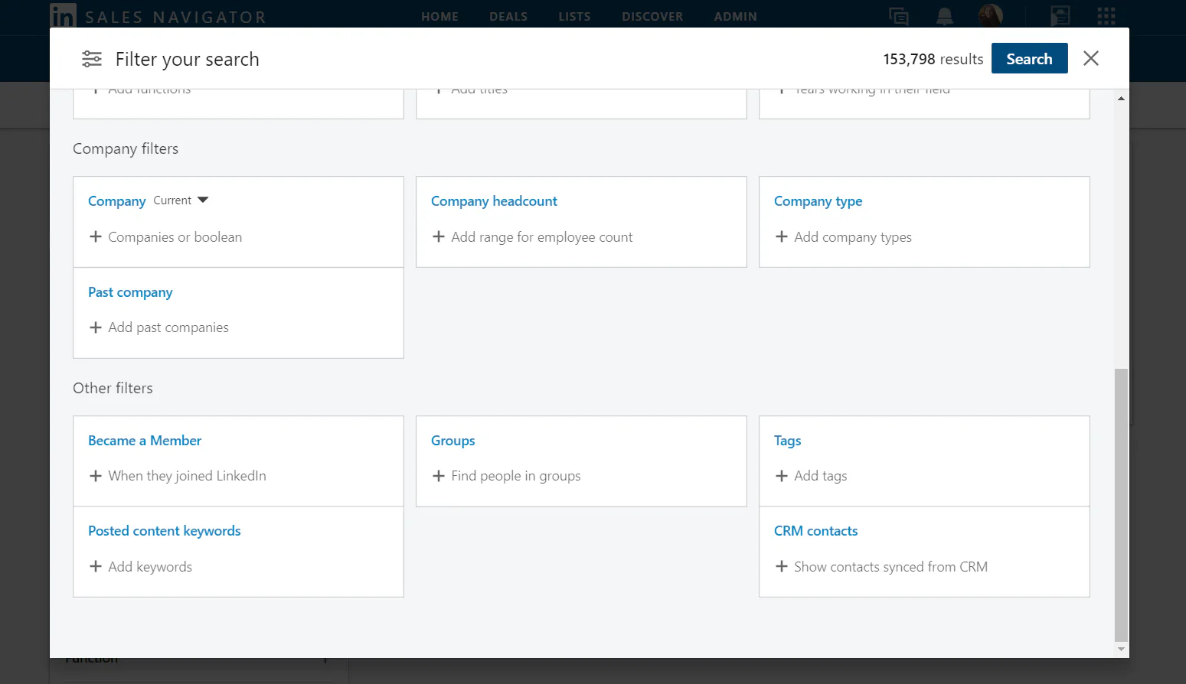Viewport: 1186px width, 684px height.
Task: Click the dialog's vertical scrollbar thumb
Action: pyautogui.click(x=1121, y=505)
